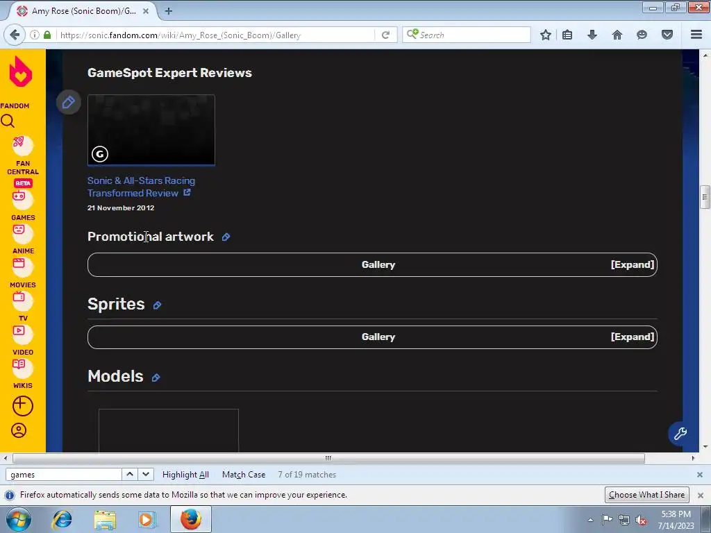
Task: Open a new browser tab
Action: tap(168, 11)
